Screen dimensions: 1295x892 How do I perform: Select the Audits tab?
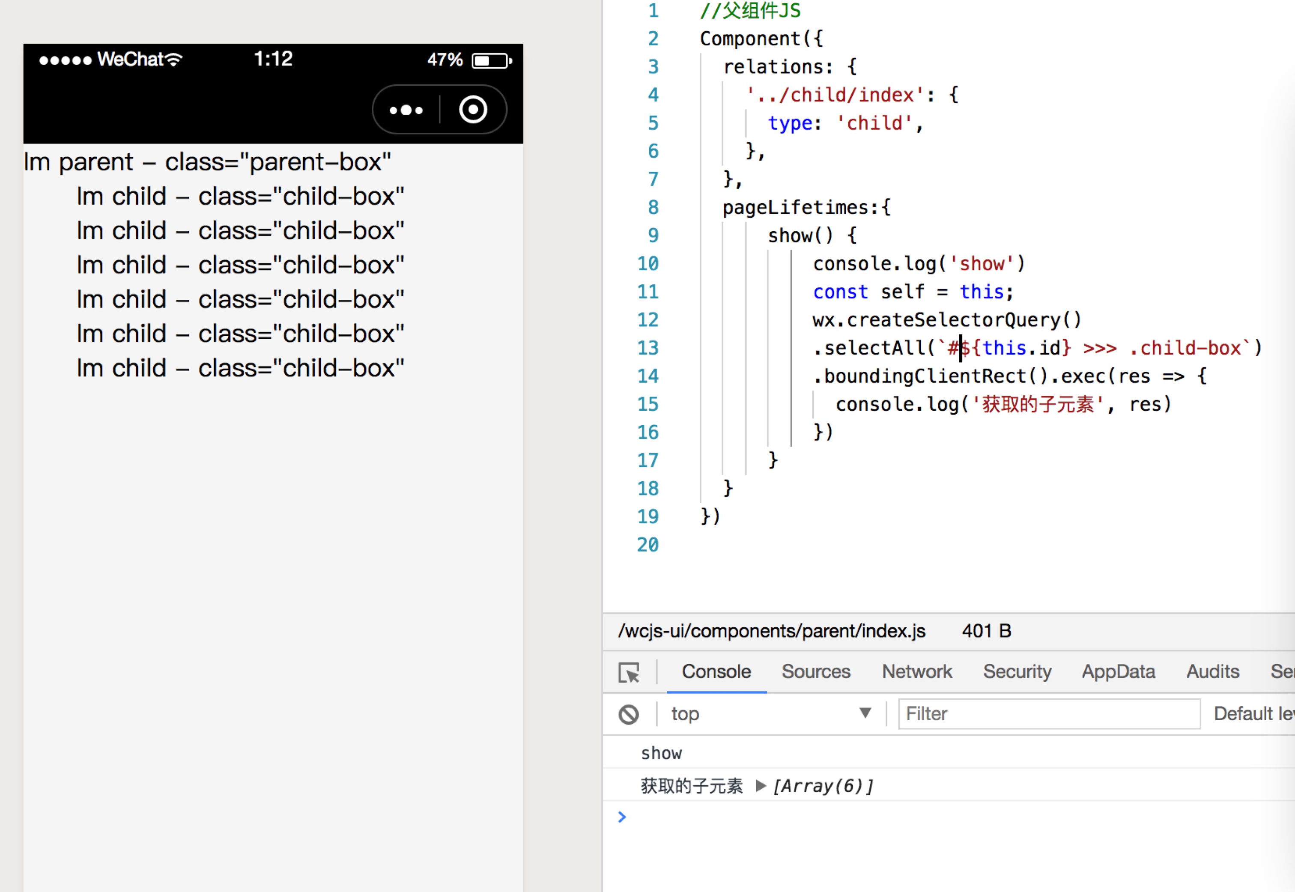[1212, 671]
